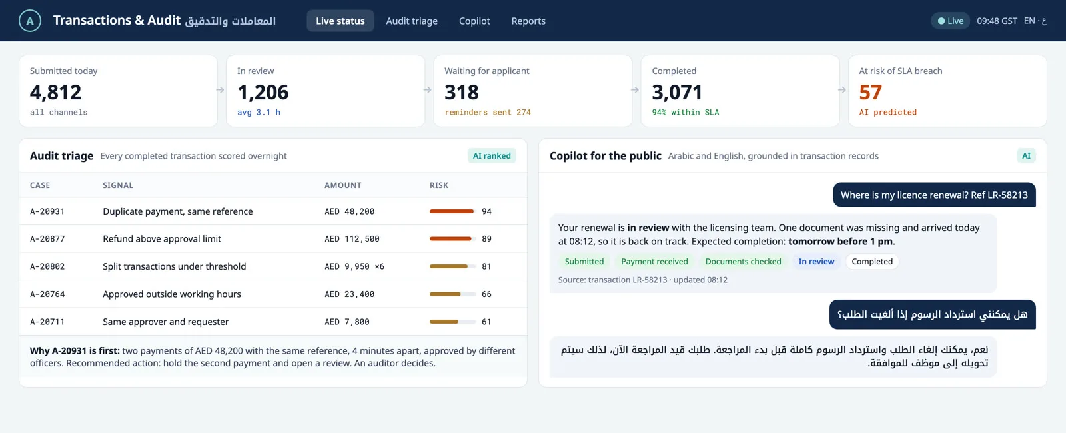The height and width of the screenshot is (433, 1066).
Task: Click the 'Source: transaction LR-58213' line
Action: point(643,280)
